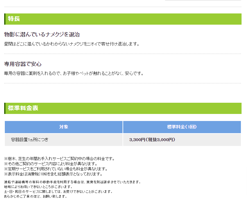Select the 専用容器で安心 subheading
The image size is (247, 201).
coord(23,64)
